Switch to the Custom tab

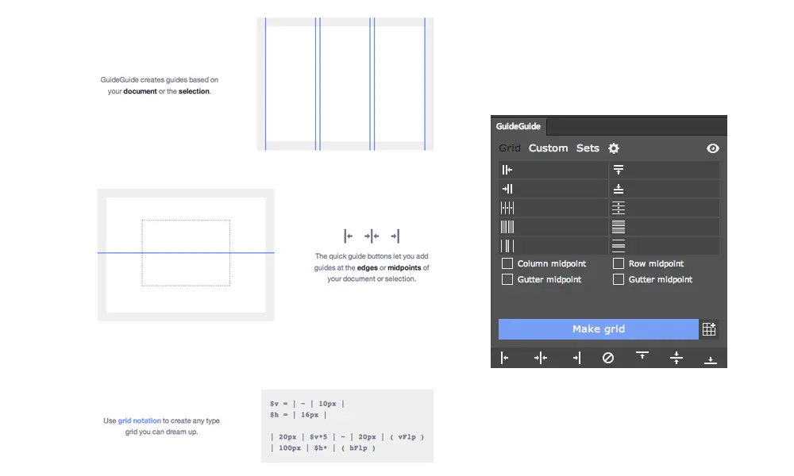tap(548, 148)
